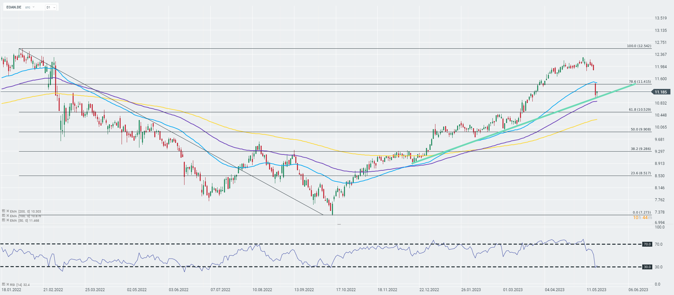
Task: Expand the D1 timeframe dropdown
Action: (51, 7)
